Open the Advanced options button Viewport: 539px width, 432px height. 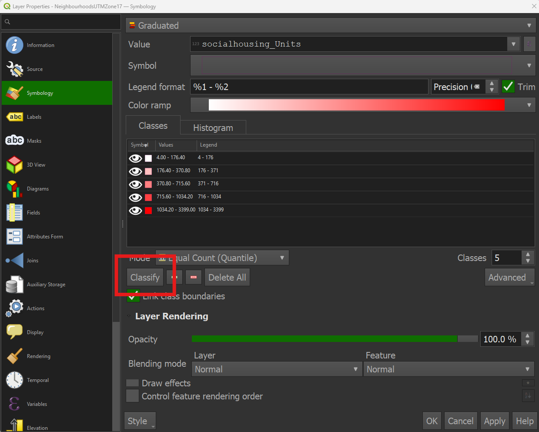tap(509, 278)
